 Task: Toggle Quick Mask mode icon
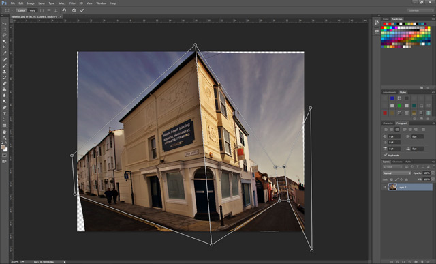click(x=5, y=156)
